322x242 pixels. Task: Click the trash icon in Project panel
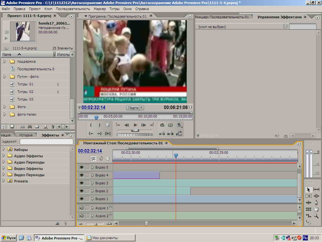(x=53, y=127)
